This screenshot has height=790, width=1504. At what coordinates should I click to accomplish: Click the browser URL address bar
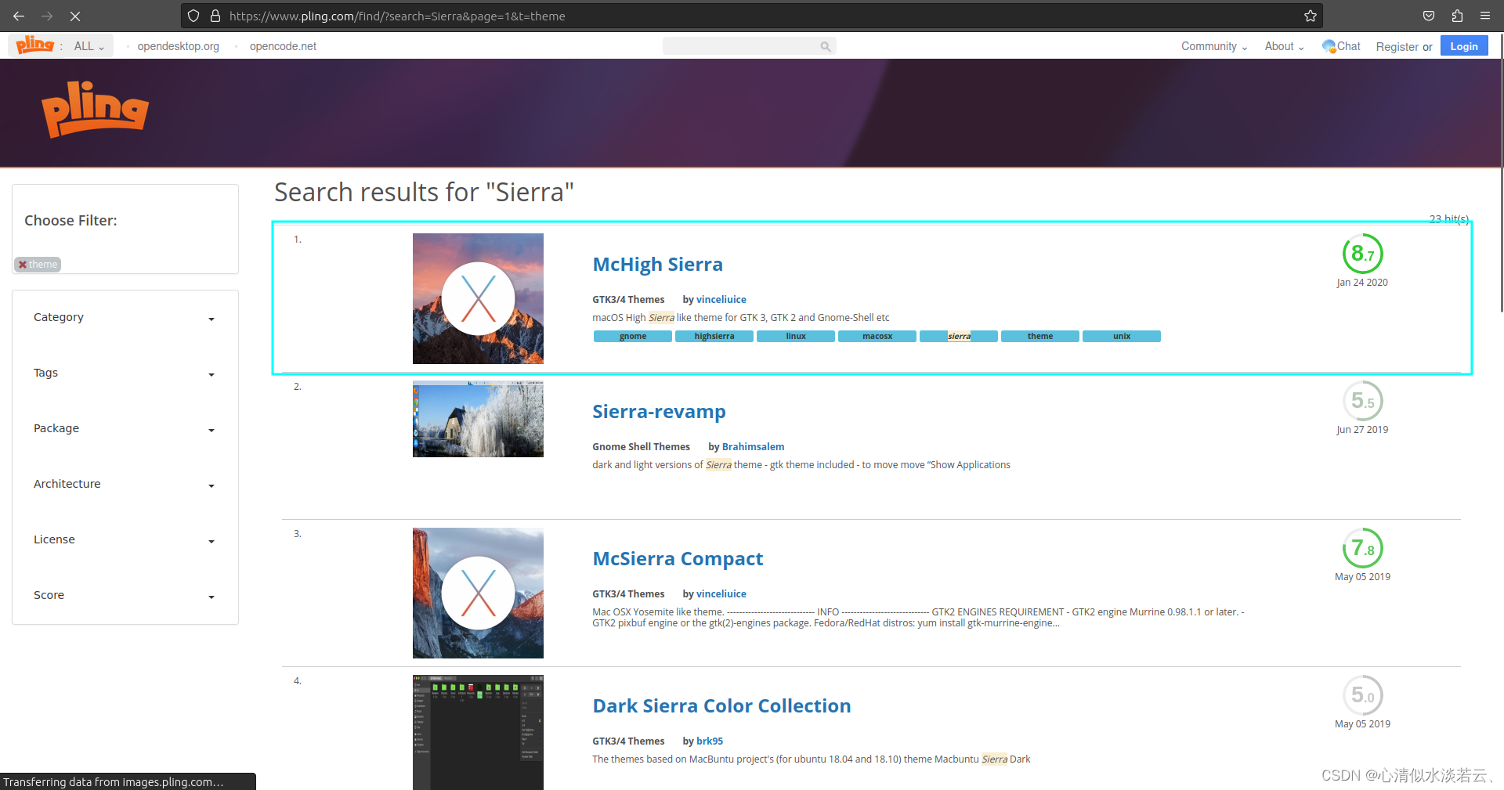coord(752,16)
